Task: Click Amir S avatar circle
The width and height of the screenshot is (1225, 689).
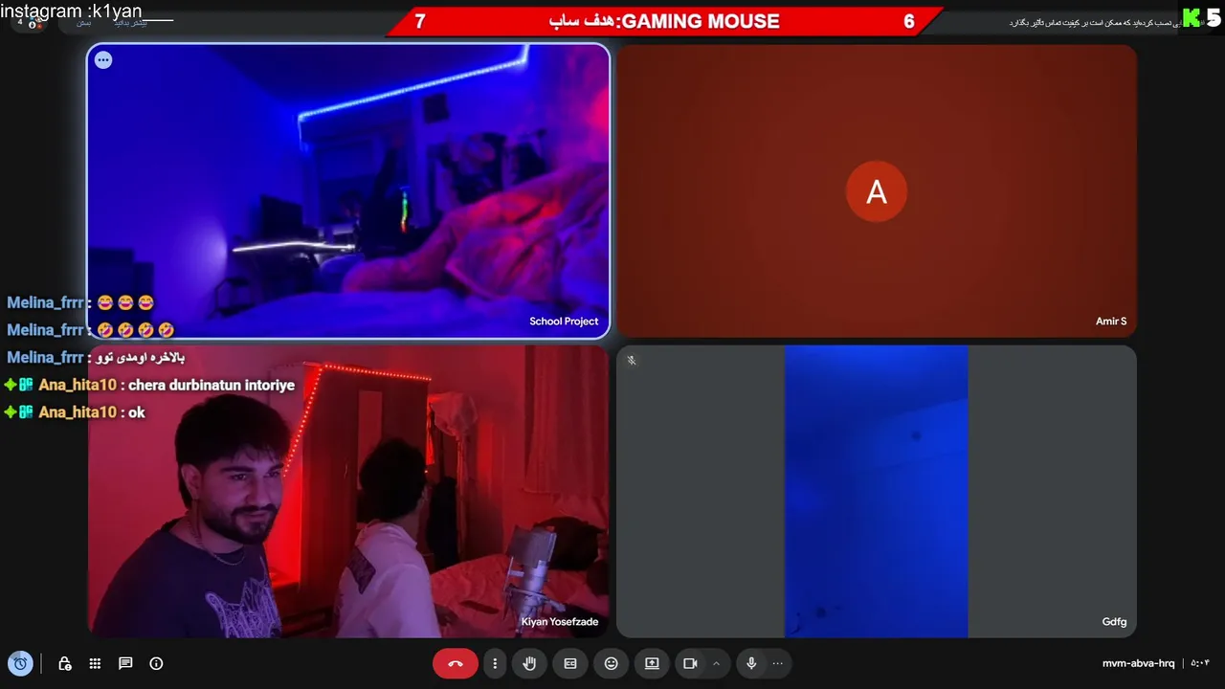Action: click(x=877, y=192)
